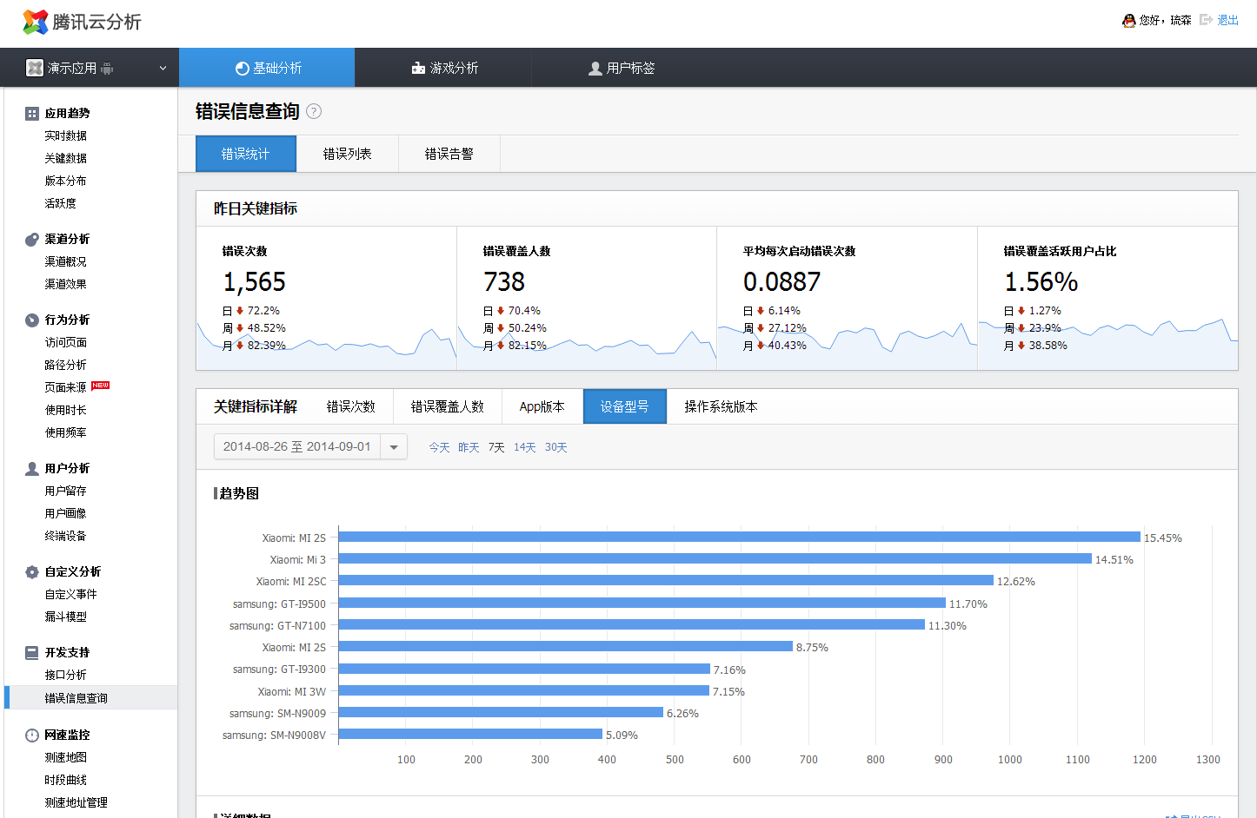The image size is (1257, 818).
Task: Select App版本 detail tab
Action: (542, 406)
